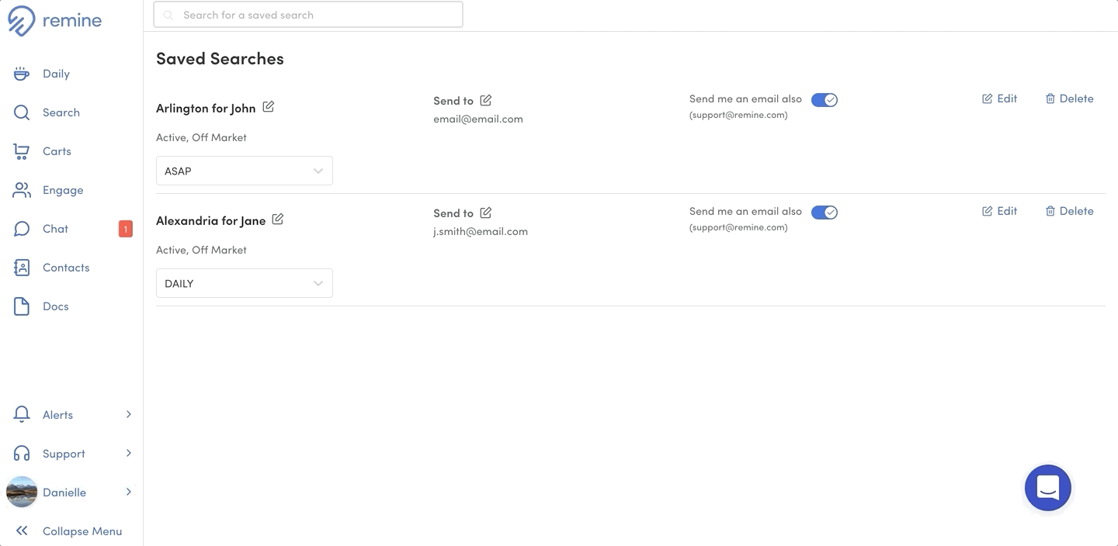
Task: Open the DAILY frequency dropdown
Action: pyautogui.click(x=245, y=283)
